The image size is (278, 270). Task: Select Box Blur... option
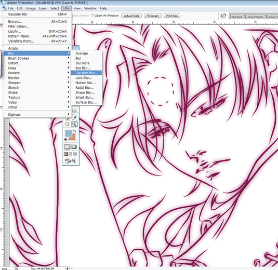tap(86, 68)
